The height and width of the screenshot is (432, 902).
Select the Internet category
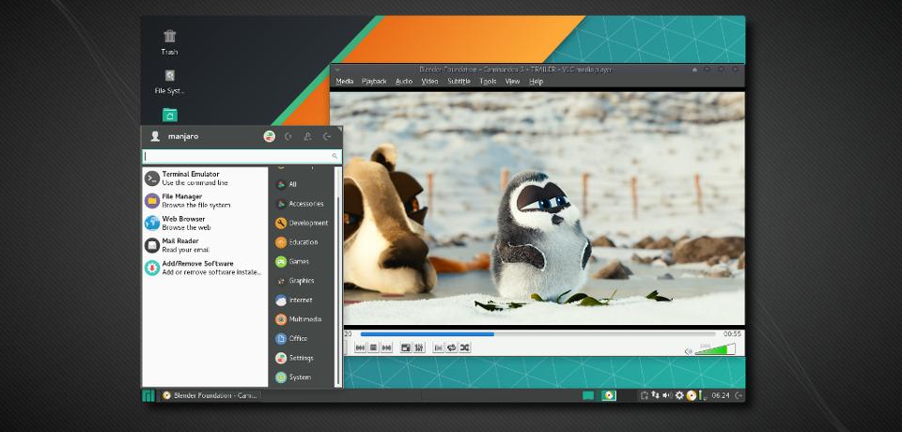click(302, 301)
